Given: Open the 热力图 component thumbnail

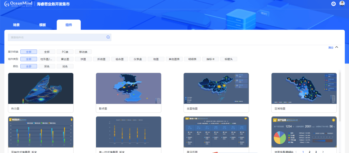Looking at the screenshot, I should click(41, 88).
